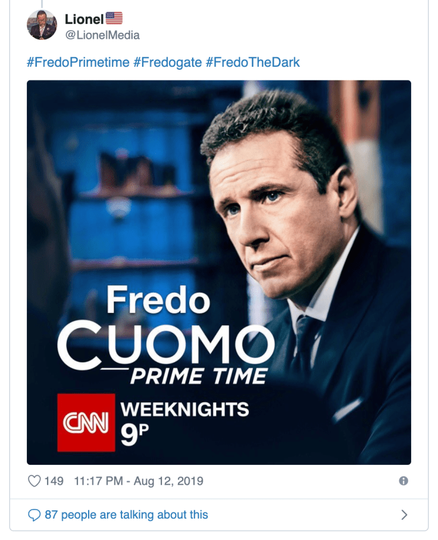438x540 pixels.
Task: Click the "WEEKNIGHTS" text in the image
Action: [x=184, y=409]
